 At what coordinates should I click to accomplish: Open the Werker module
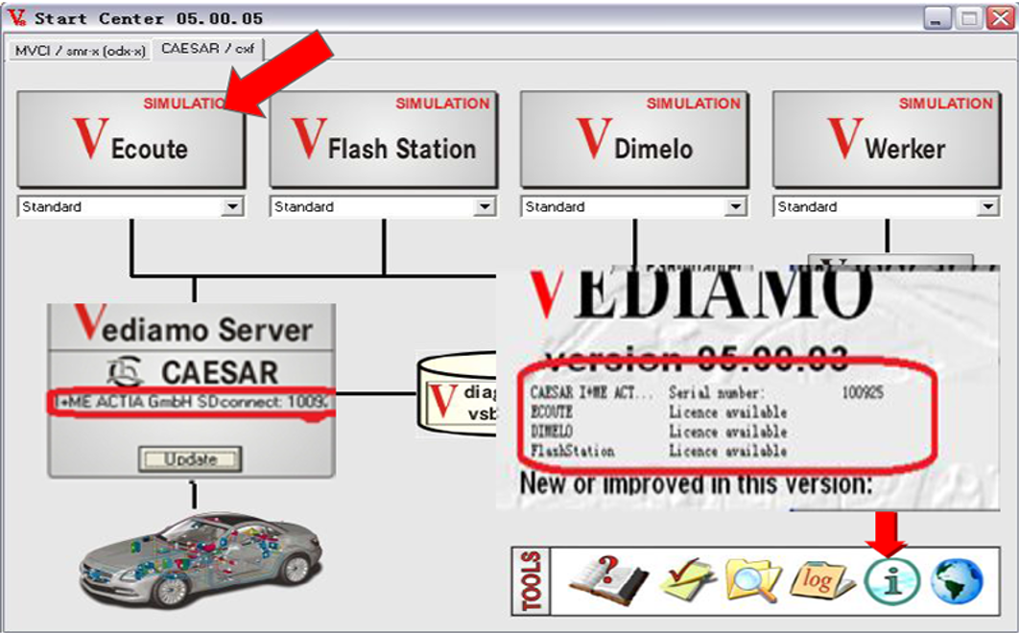tap(887, 139)
